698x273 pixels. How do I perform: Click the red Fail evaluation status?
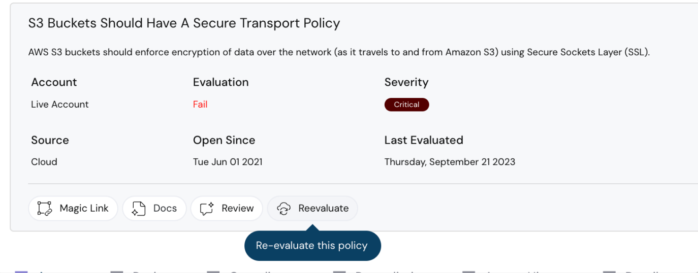tap(200, 104)
